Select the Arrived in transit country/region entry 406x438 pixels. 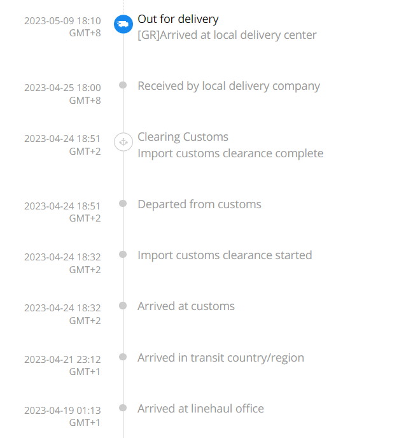pyautogui.click(x=221, y=358)
